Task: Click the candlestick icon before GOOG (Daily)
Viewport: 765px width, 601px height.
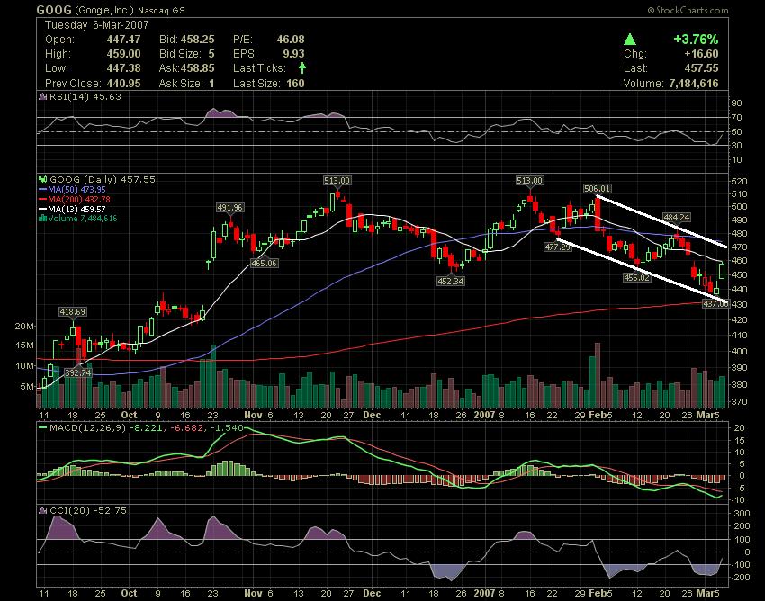Action: (x=43, y=180)
